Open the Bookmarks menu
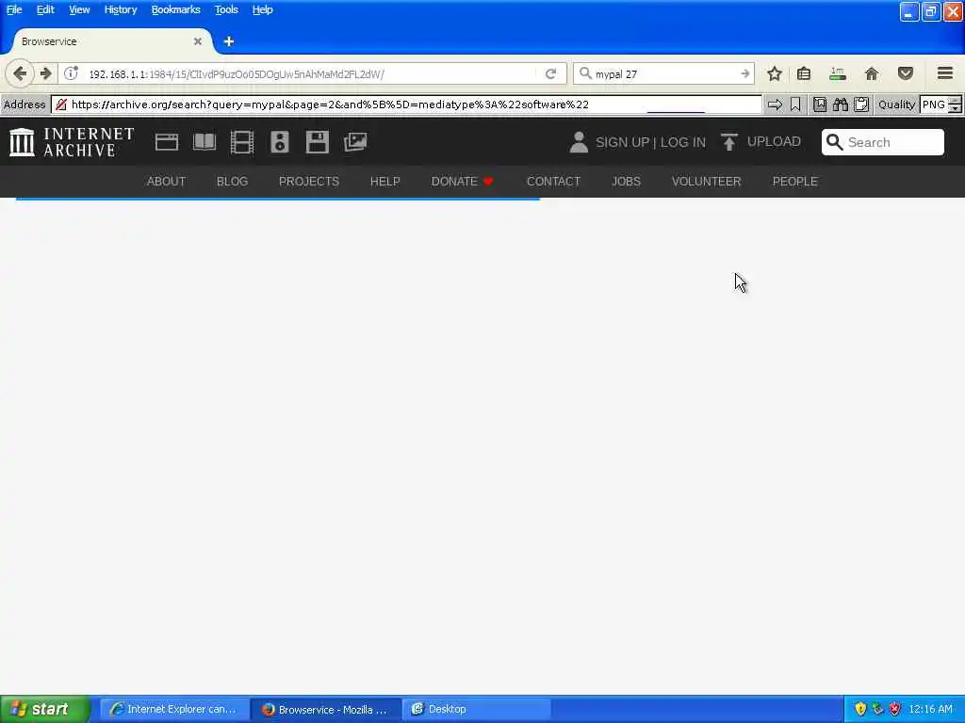This screenshot has width=965, height=723. pyautogui.click(x=175, y=9)
